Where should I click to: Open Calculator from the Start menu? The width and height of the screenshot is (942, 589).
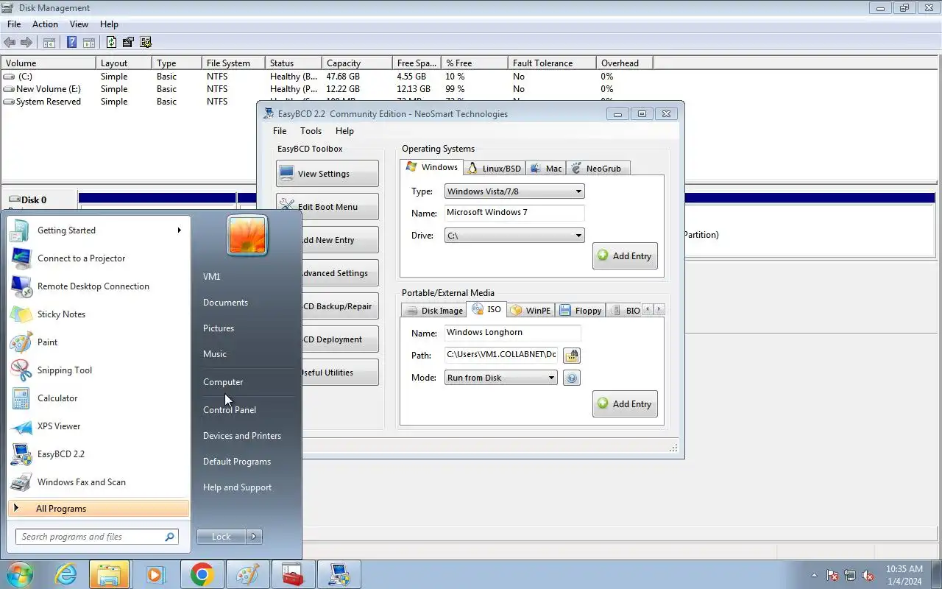(x=99, y=398)
